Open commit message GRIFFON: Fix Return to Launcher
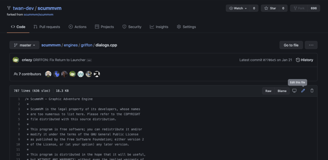 pyautogui.click(x=59, y=60)
